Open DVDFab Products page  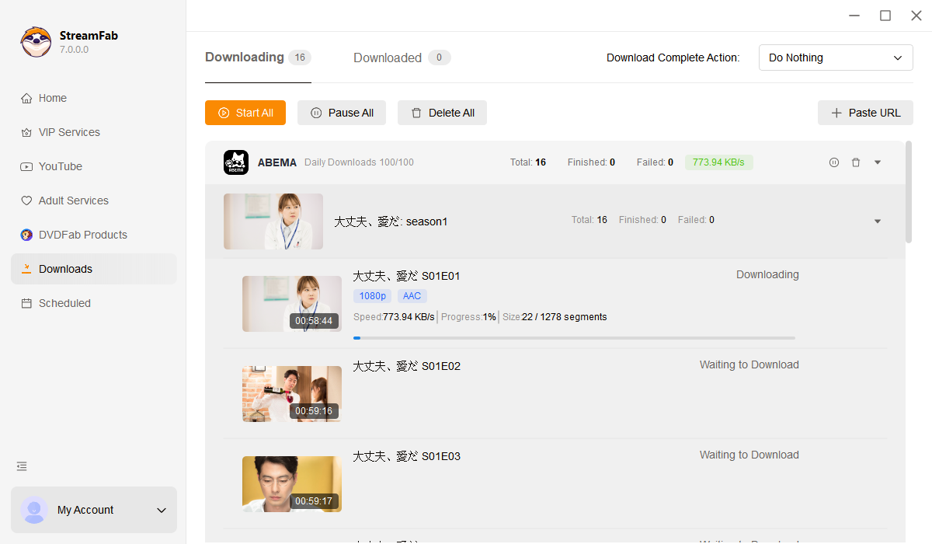pyautogui.click(x=82, y=235)
